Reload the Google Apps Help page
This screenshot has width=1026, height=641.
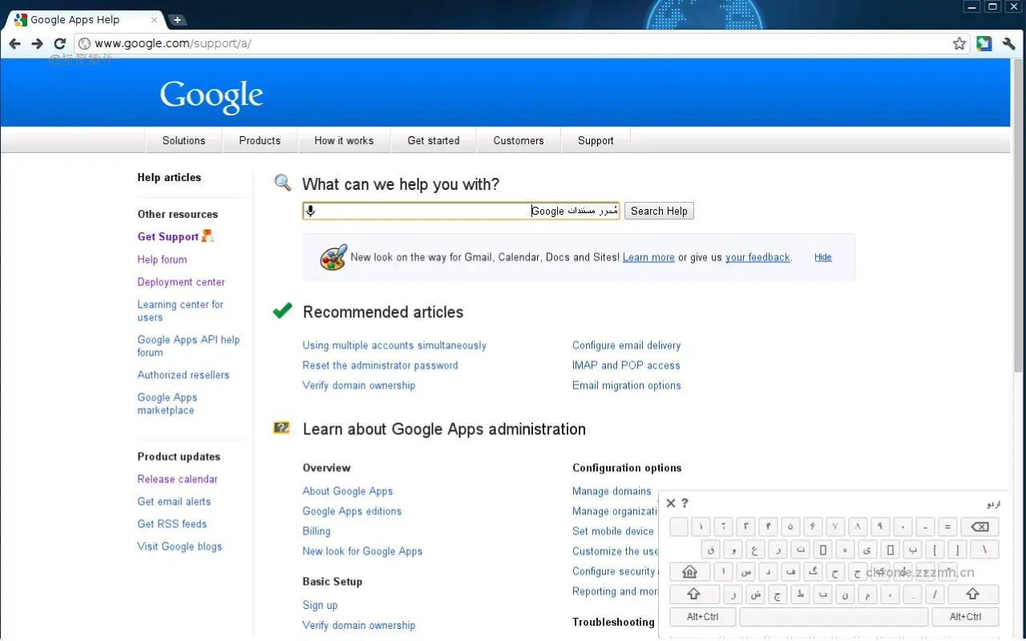pos(59,43)
